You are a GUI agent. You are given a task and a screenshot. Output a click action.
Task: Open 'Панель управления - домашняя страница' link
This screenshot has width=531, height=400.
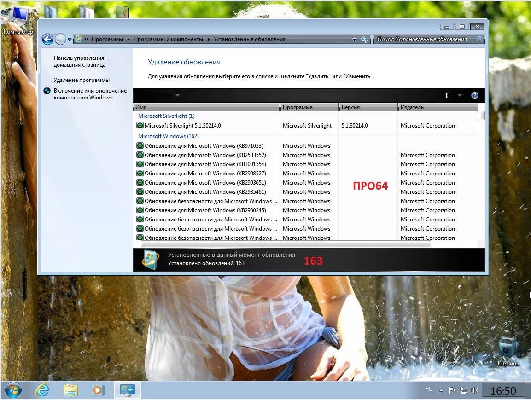81,61
